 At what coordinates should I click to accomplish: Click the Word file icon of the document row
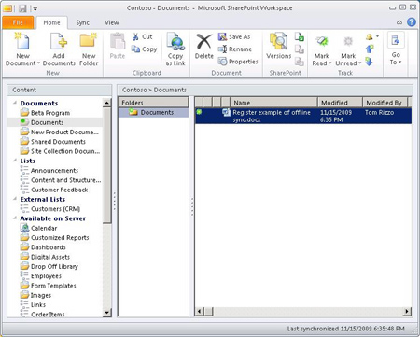click(x=226, y=112)
